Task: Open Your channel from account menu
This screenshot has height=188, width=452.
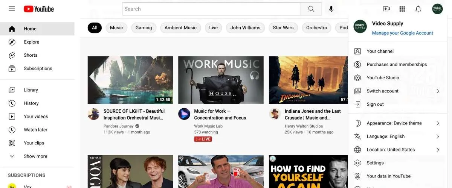Action: click(397, 51)
